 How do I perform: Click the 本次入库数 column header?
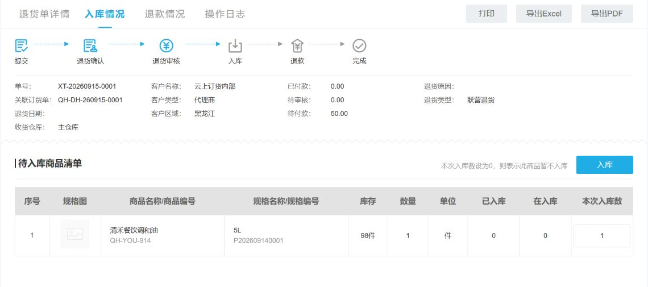click(x=602, y=202)
